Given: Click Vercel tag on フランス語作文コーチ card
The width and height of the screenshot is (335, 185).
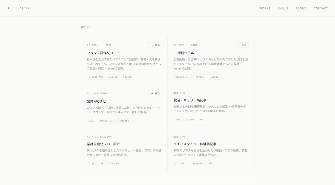Looking at the screenshot, I should tap(113, 77).
